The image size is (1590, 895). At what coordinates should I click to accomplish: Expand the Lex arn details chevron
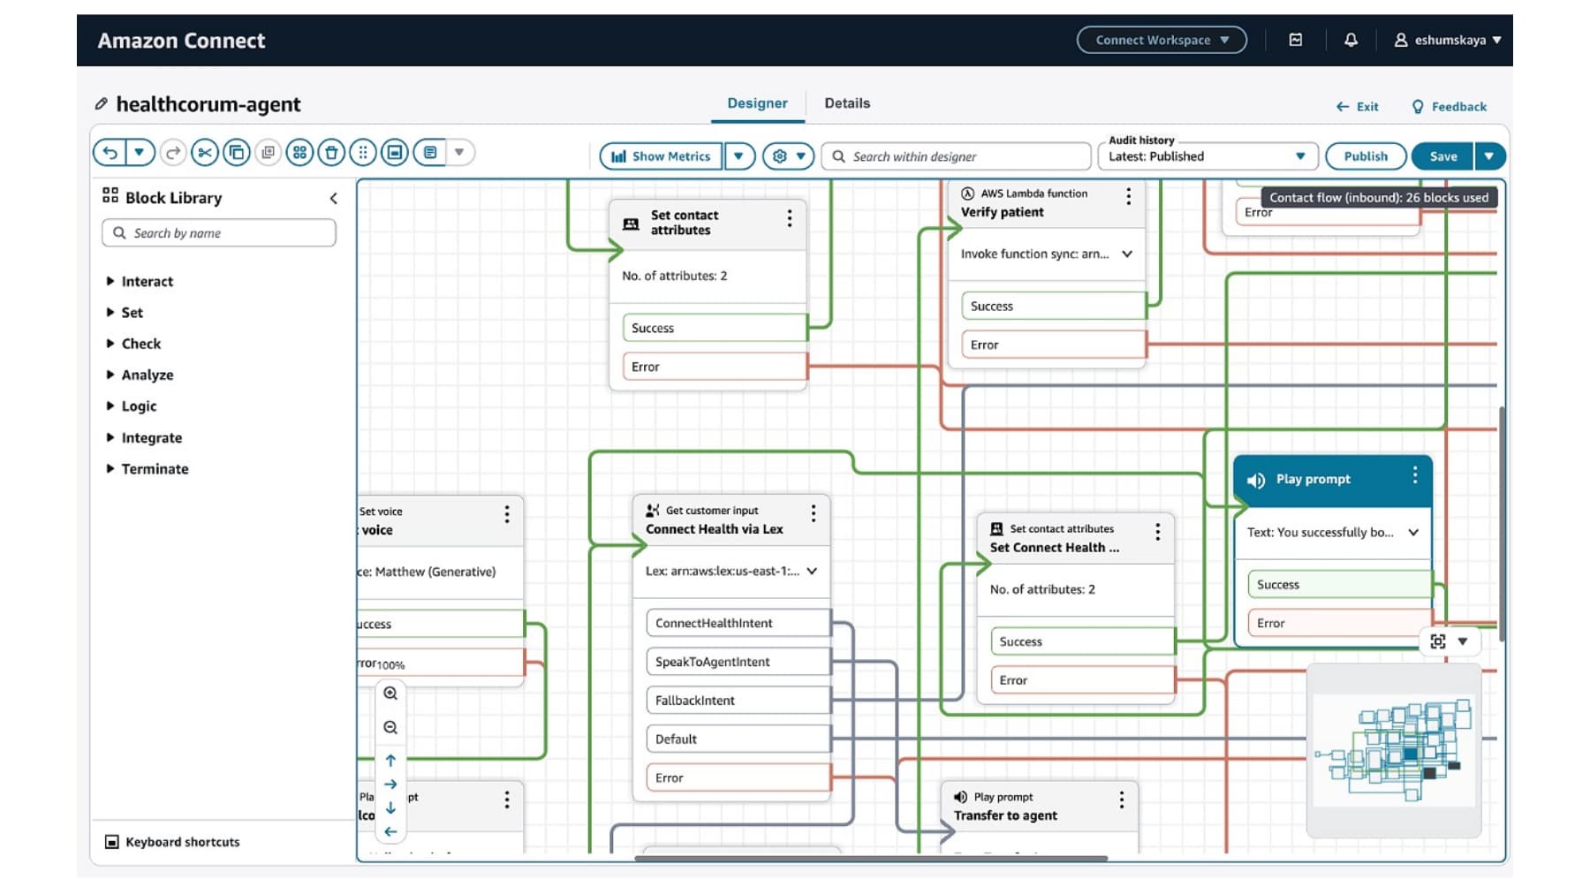tap(812, 572)
